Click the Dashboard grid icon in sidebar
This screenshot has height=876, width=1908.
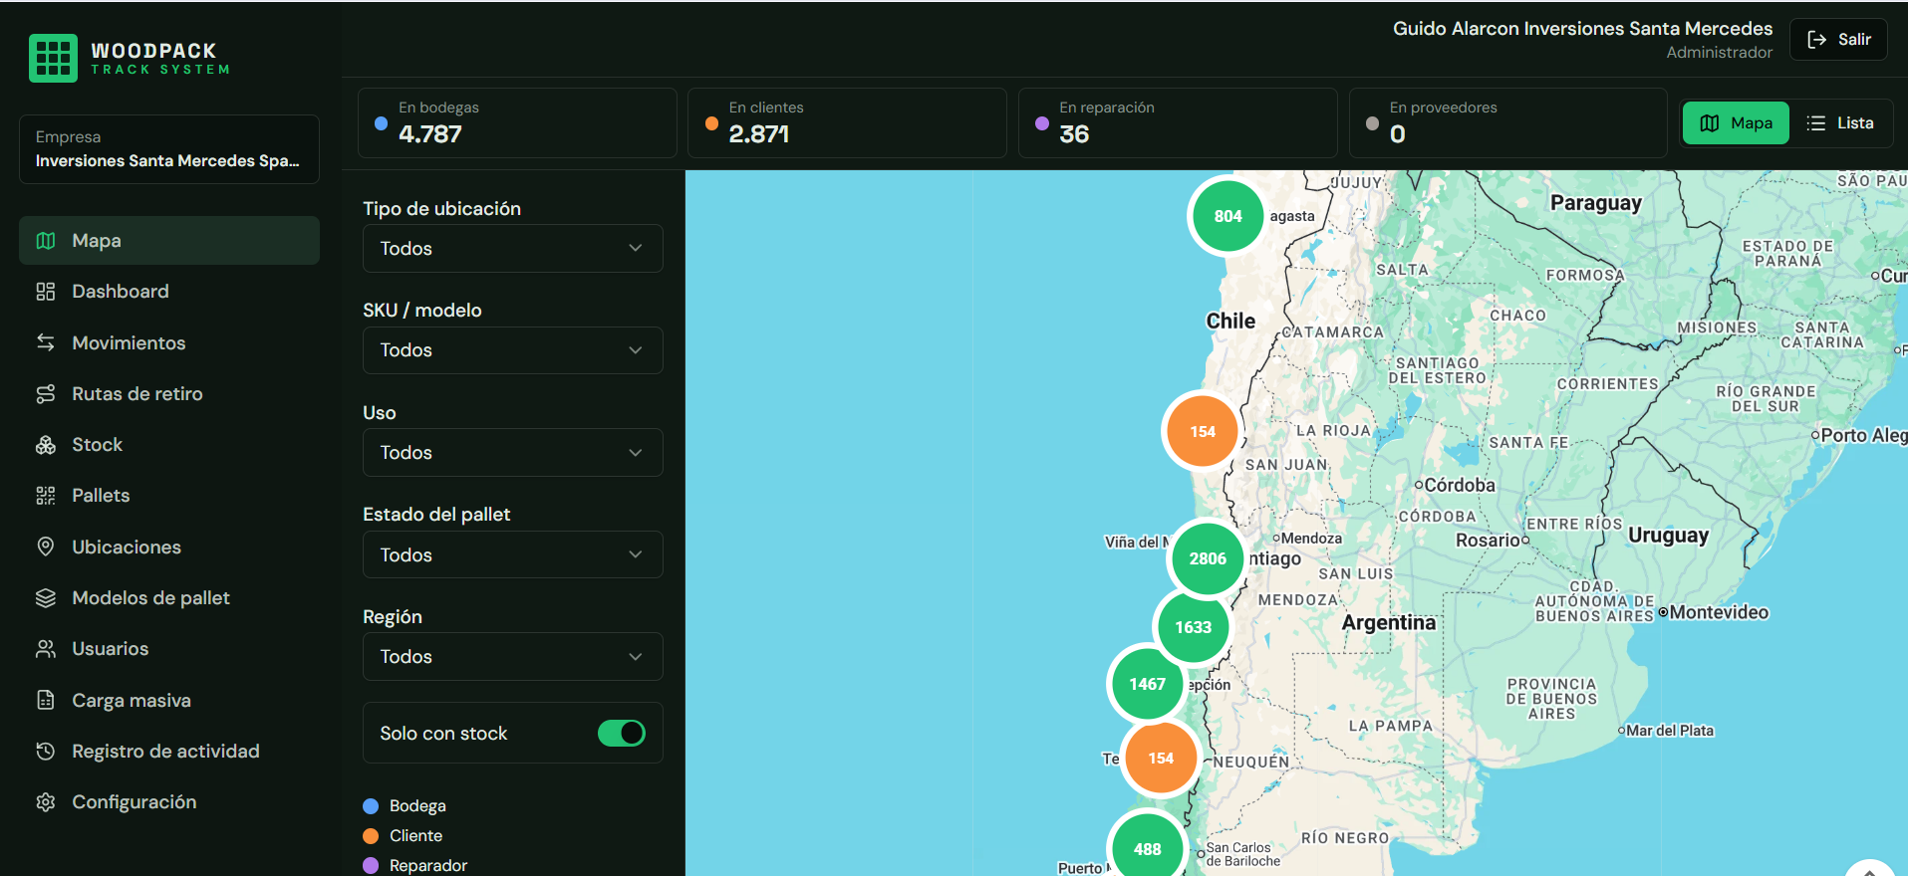pos(46,292)
